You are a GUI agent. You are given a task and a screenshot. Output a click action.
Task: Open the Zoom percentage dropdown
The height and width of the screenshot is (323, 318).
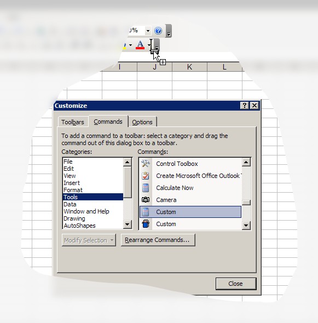[x=148, y=31]
